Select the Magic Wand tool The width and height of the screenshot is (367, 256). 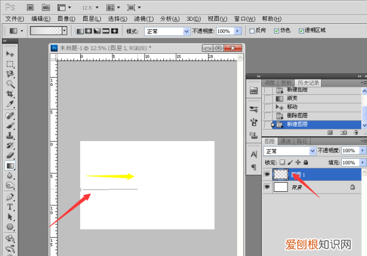(10, 84)
